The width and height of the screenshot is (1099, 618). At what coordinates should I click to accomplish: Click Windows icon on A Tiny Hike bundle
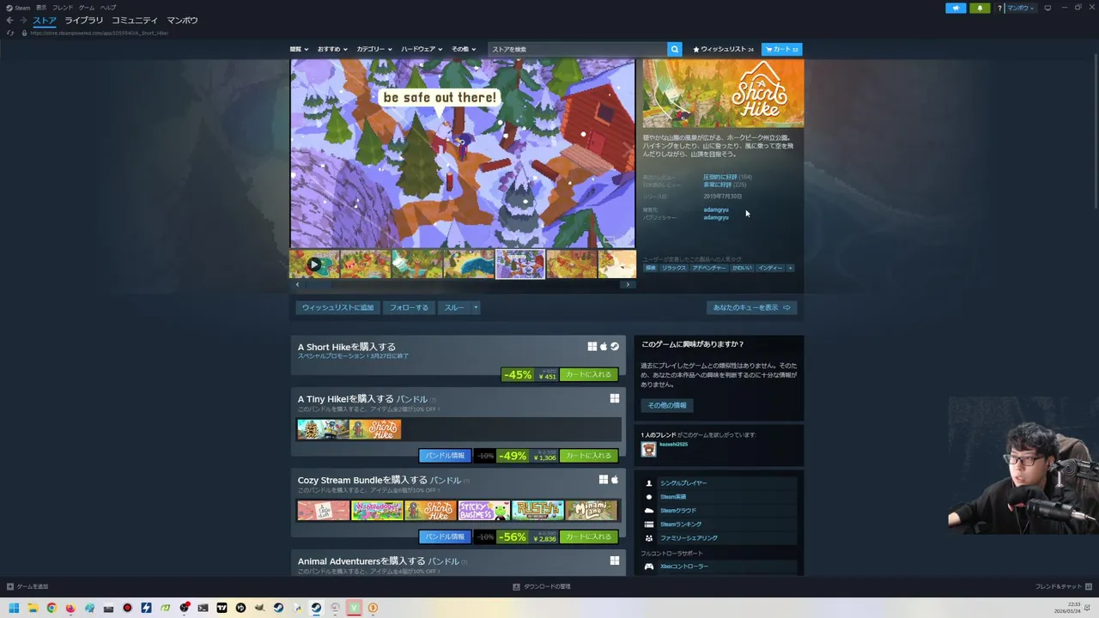click(615, 398)
